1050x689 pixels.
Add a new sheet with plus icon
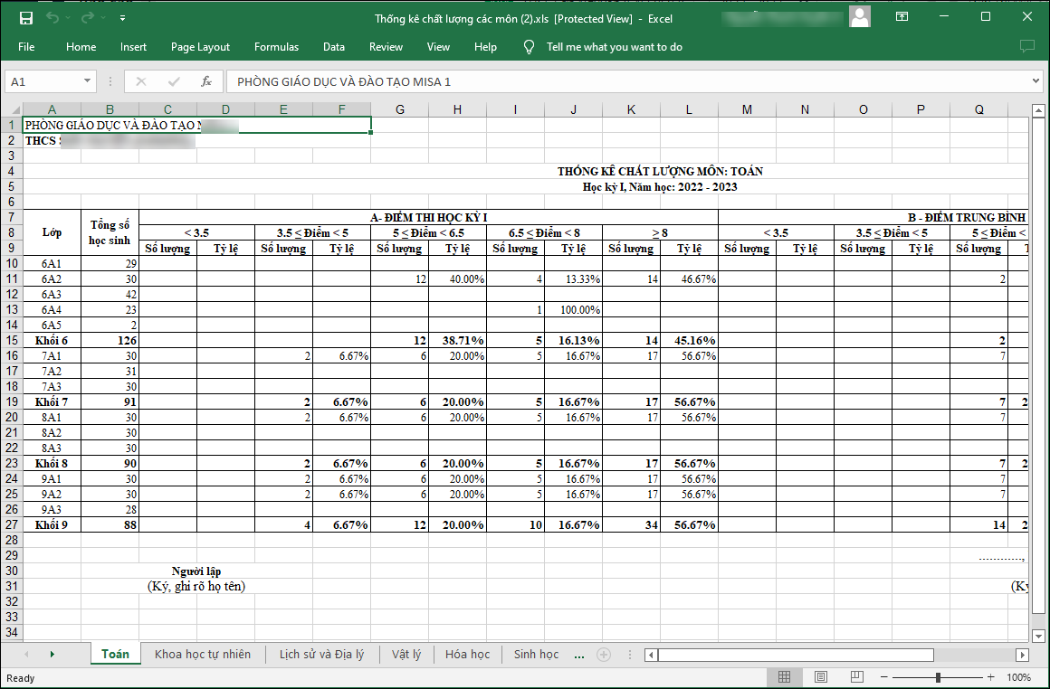pyautogui.click(x=604, y=655)
